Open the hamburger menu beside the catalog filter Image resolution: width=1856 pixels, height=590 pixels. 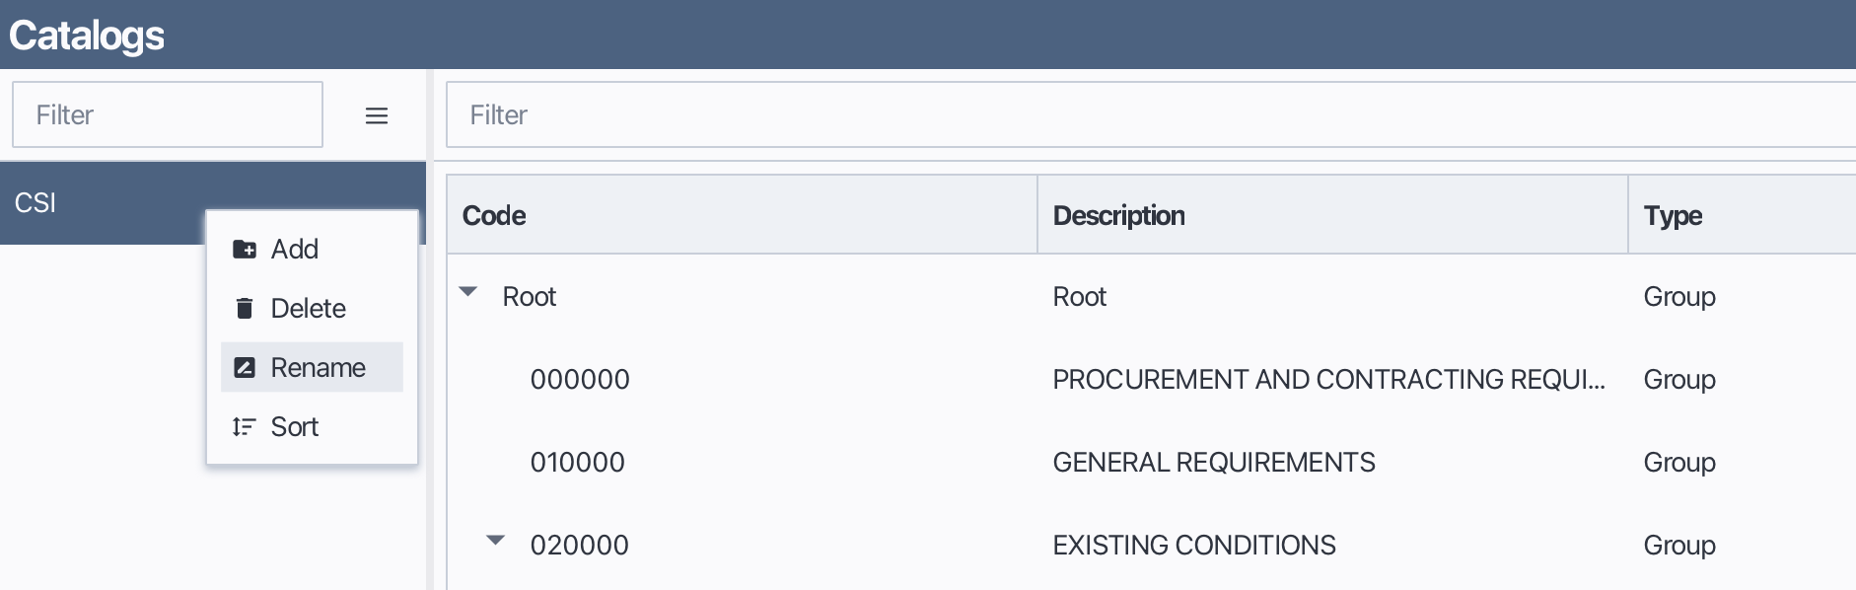pyautogui.click(x=377, y=115)
